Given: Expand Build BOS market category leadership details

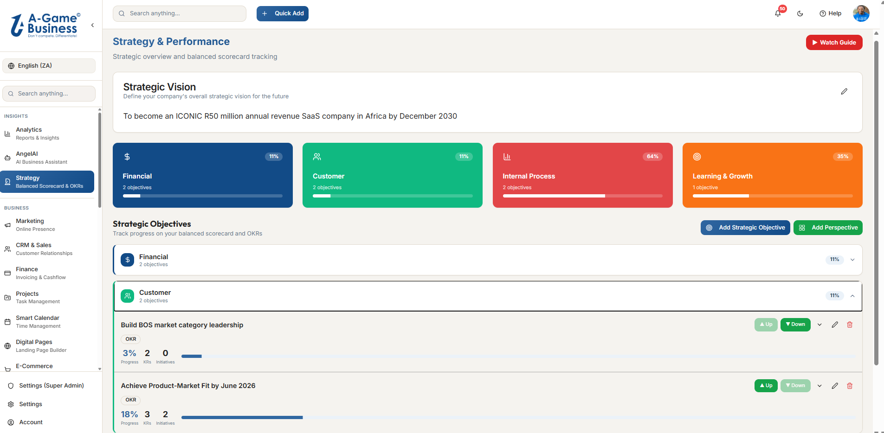Looking at the screenshot, I should pos(820,325).
